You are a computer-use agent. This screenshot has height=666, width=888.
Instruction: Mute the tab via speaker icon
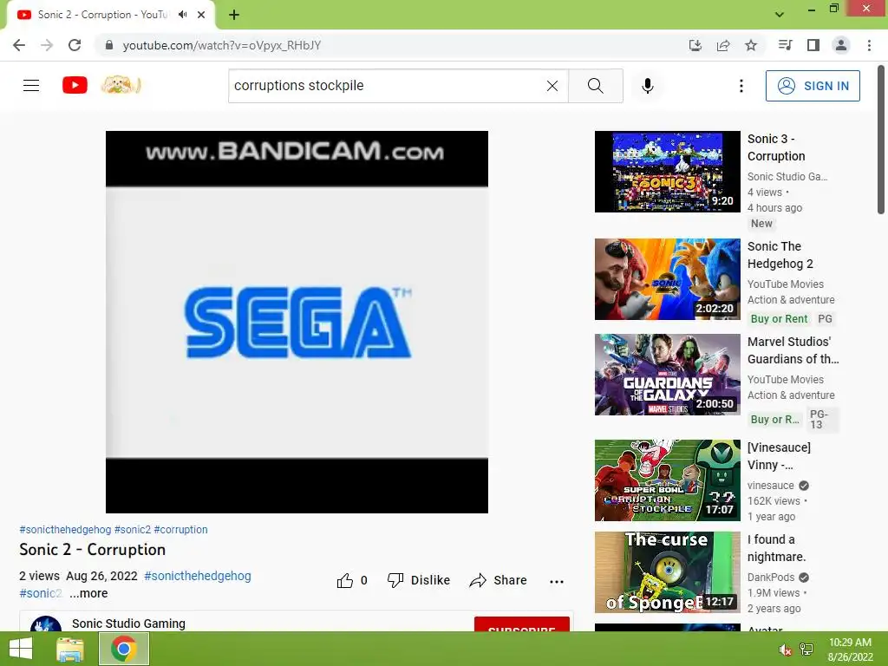pyautogui.click(x=182, y=15)
